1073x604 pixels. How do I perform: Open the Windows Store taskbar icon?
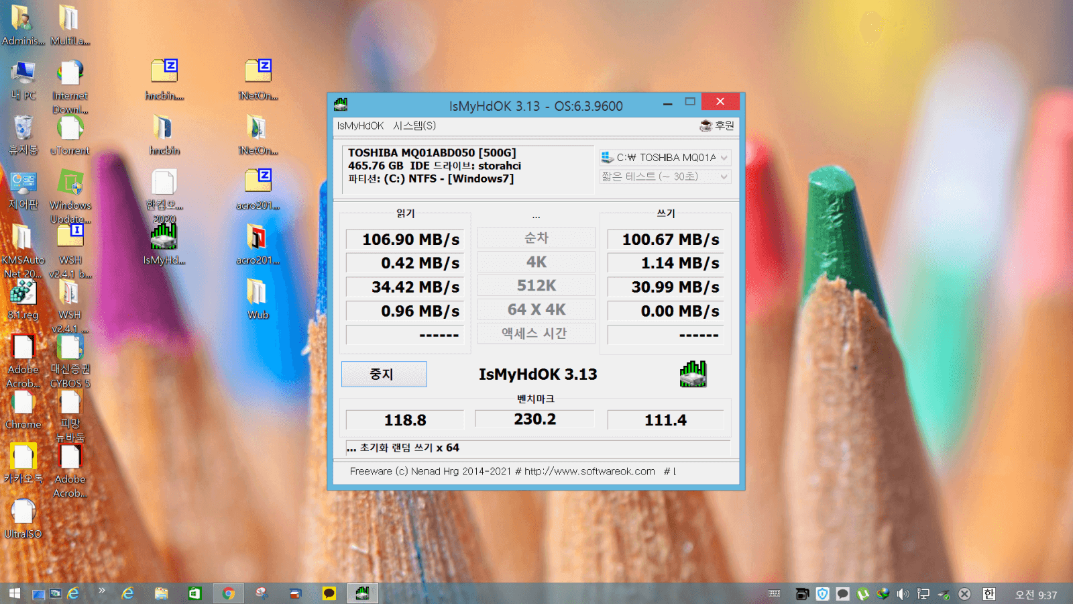pyautogui.click(x=194, y=593)
